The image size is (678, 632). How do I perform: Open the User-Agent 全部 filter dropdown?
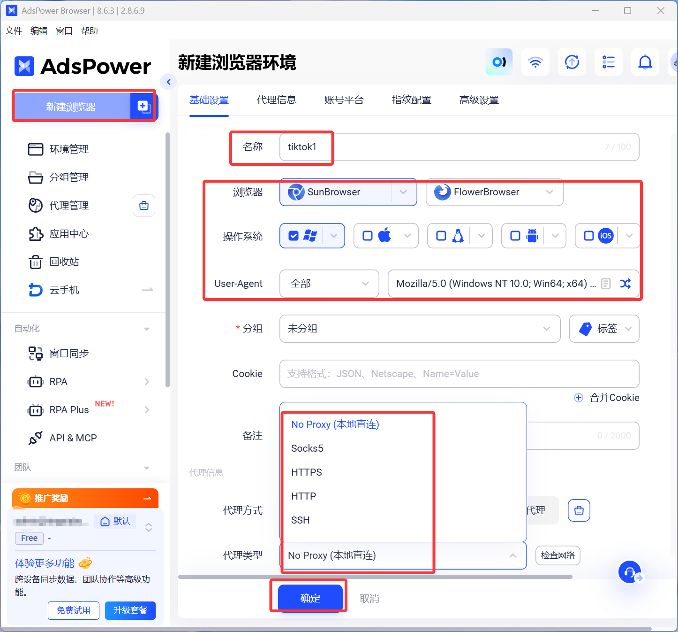tap(329, 284)
